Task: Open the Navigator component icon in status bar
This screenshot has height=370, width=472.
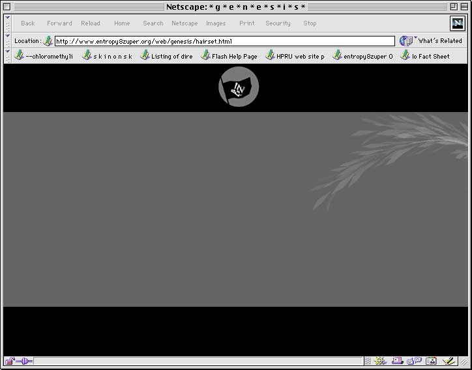Action: (381, 361)
